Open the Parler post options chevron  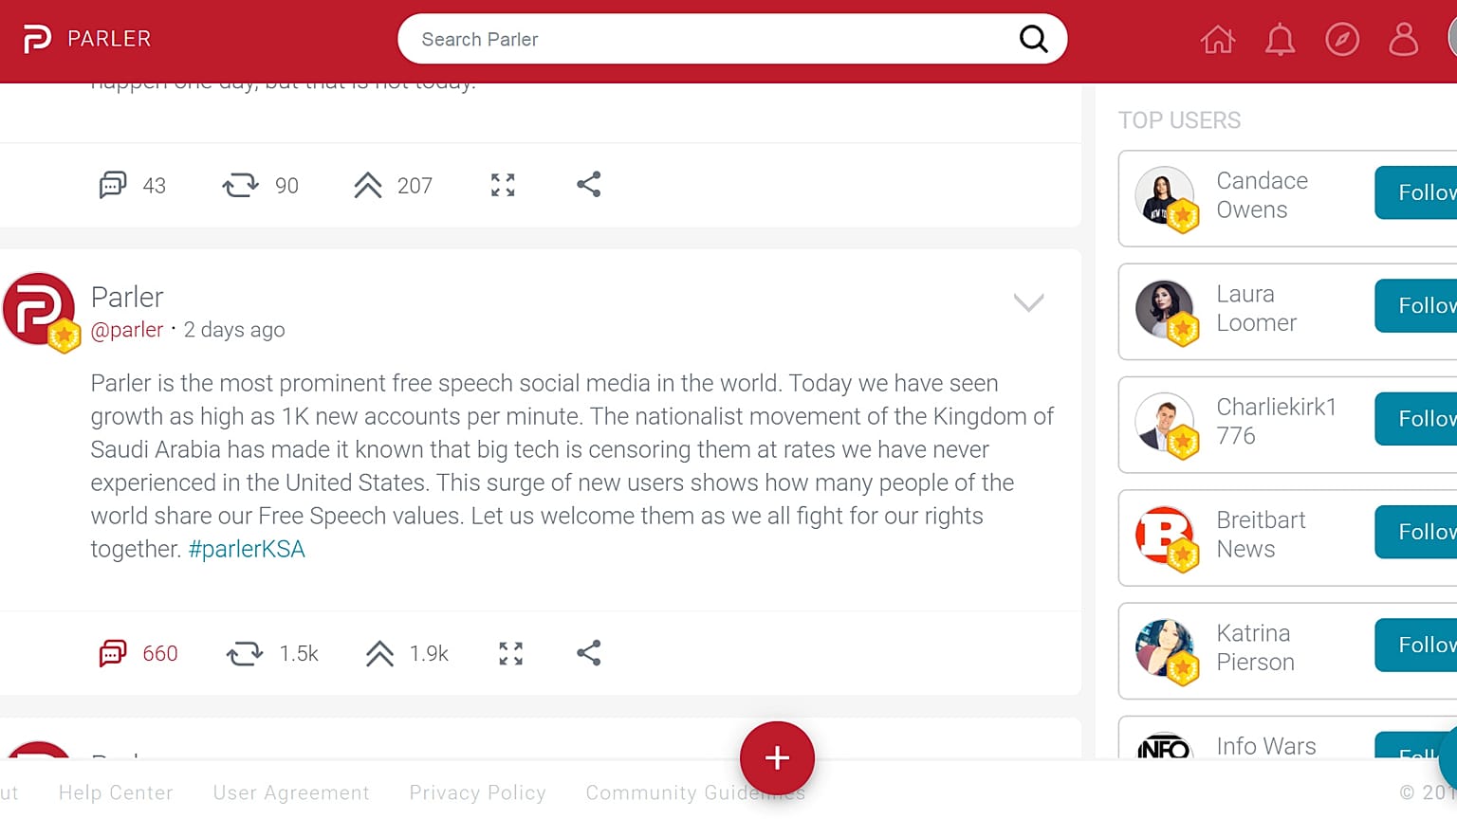tap(1028, 302)
